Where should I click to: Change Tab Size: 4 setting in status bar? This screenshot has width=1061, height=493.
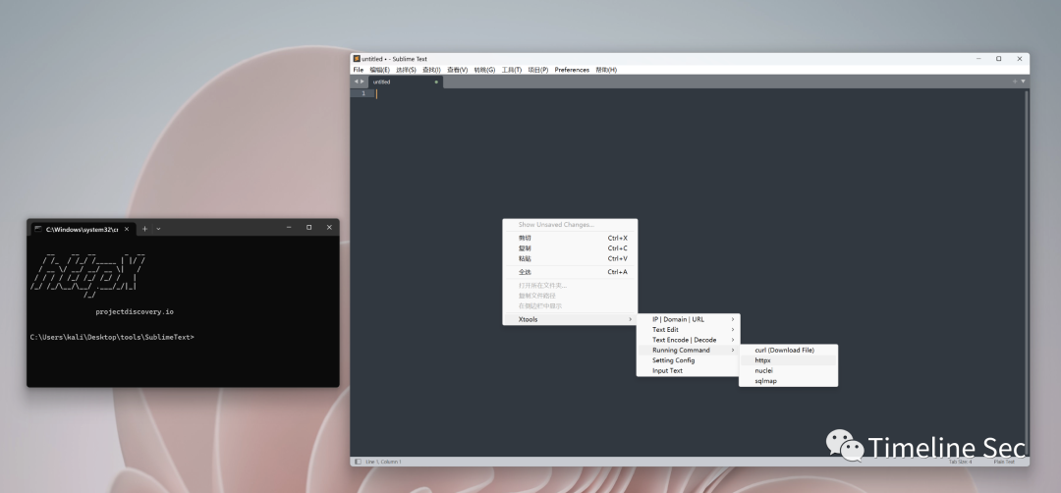960,462
